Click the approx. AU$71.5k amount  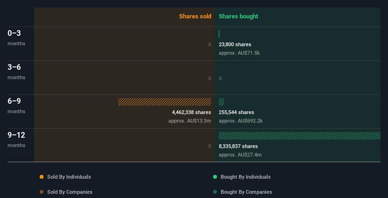coord(239,53)
